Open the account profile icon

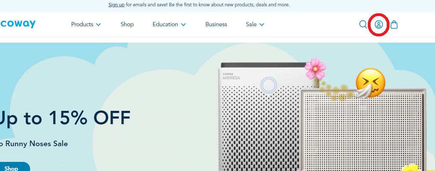pyautogui.click(x=379, y=24)
